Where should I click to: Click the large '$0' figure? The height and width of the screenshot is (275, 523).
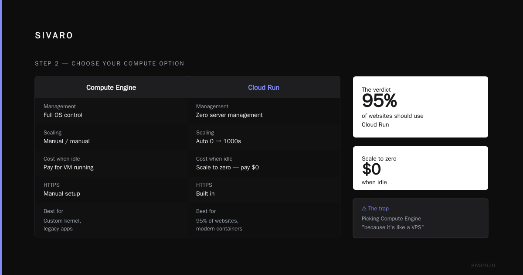pyautogui.click(x=371, y=169)
